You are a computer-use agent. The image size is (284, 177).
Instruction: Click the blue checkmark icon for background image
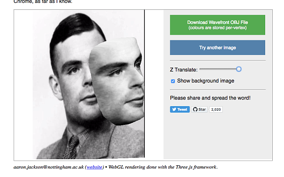click(173, 81)
